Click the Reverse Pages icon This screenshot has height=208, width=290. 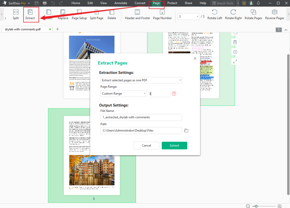coord(274,15)
